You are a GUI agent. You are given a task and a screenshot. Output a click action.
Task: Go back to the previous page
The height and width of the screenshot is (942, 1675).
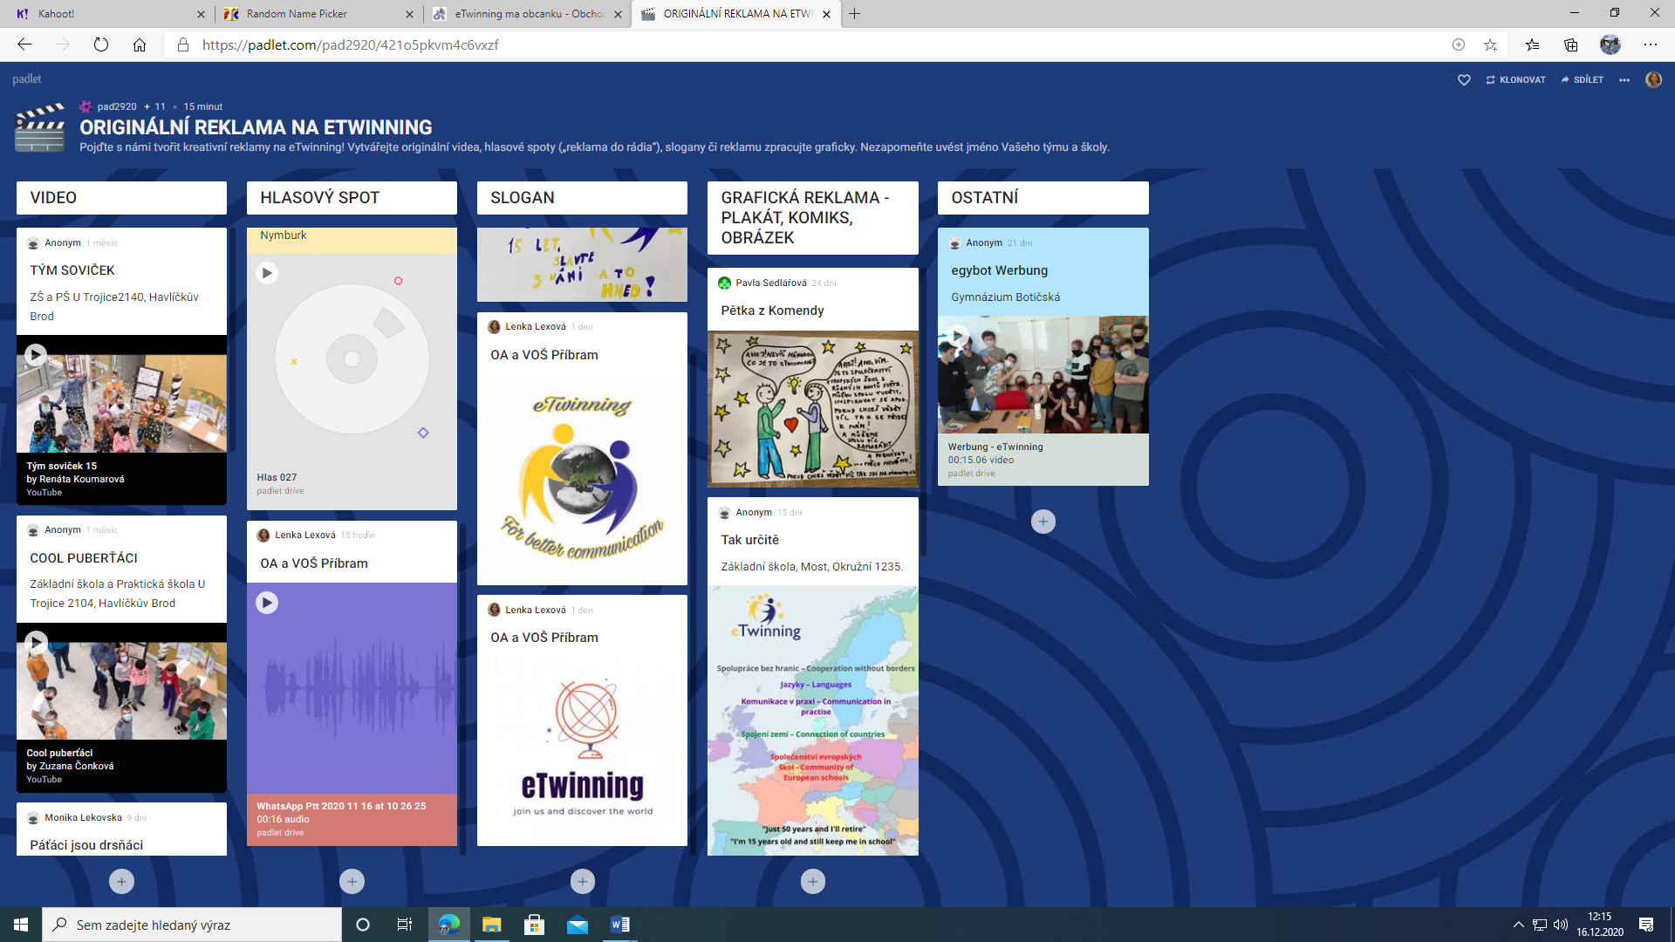[x=24, y=44]
